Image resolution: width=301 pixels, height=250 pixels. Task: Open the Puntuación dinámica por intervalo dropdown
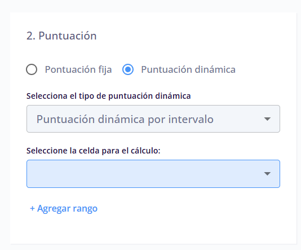tap(153, 119)
